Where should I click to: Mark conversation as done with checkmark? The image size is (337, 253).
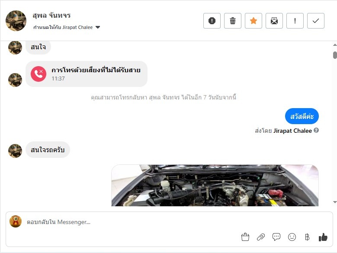(316, 21)
